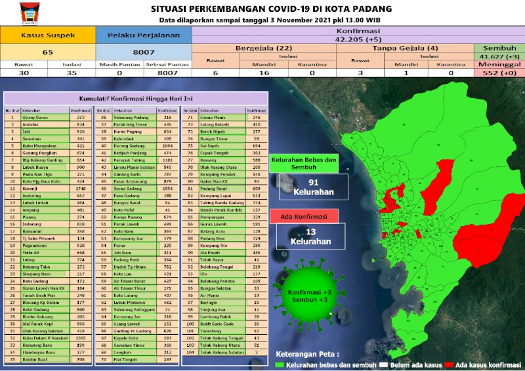Click the green coronavirus graphic
The image size is (525, 371).
(x=309, y=295)
